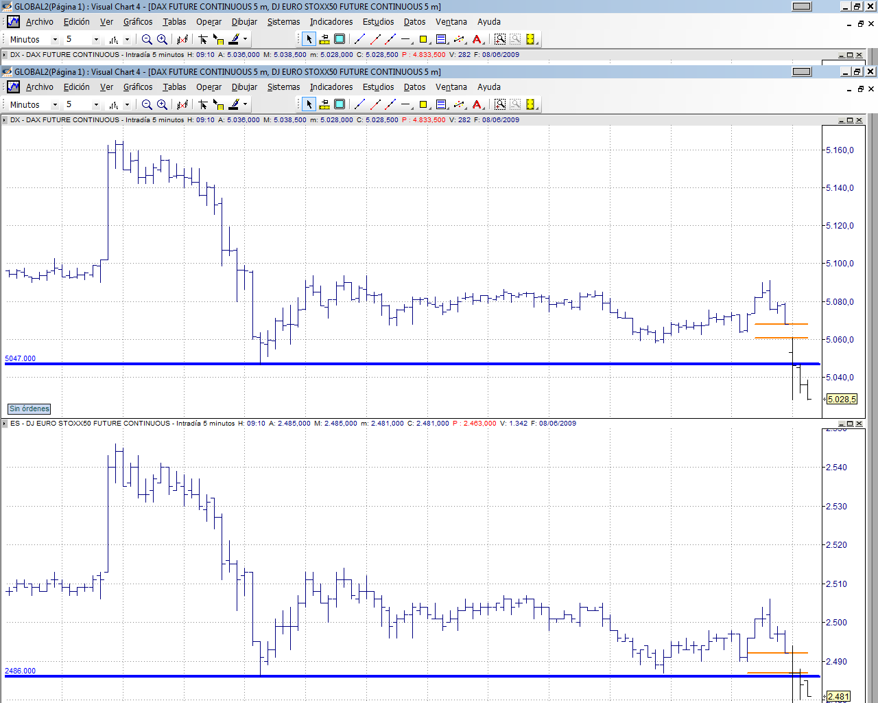Choose the dotted line tool in the lower toolbar
The height and width of the screenshot is (703, 878).
tap(460, 104)
